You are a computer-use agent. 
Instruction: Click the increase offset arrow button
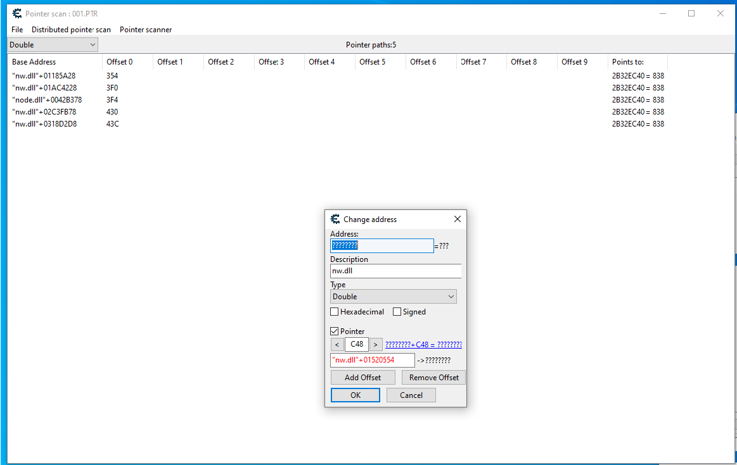click(376, 345)
